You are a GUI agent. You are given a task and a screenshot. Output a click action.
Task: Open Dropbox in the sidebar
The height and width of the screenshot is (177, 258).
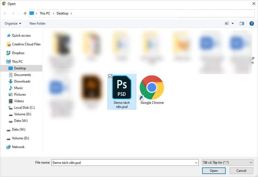18,53
